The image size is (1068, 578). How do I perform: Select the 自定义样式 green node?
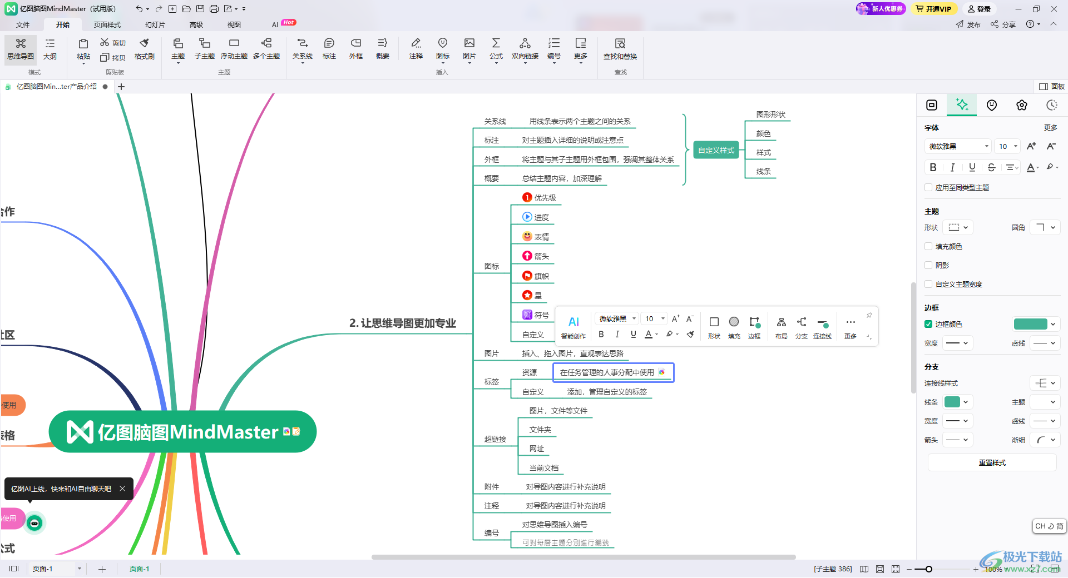(x=716, y=151)
